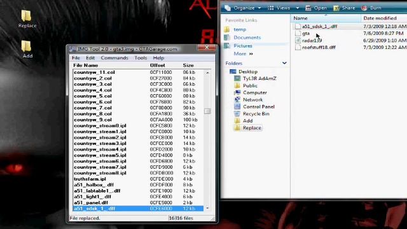
Task: Click the IMG Tool list scrollbar thumb
Action: coord(207,111)
